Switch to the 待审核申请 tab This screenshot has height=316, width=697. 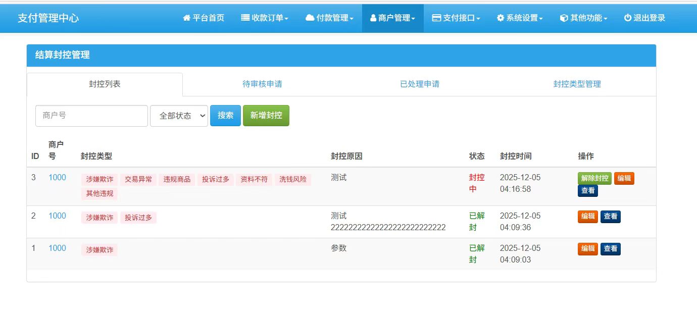pos(262,84)
